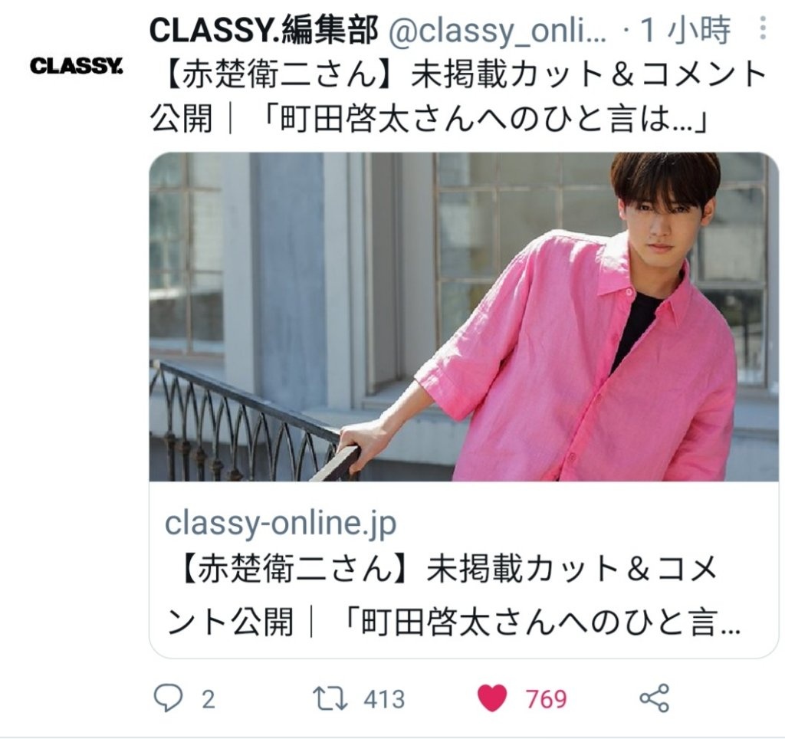The width and height of the screenshot is (785, 739).
Task: Open the @classy_onli... handle
Action: (497, 31)
